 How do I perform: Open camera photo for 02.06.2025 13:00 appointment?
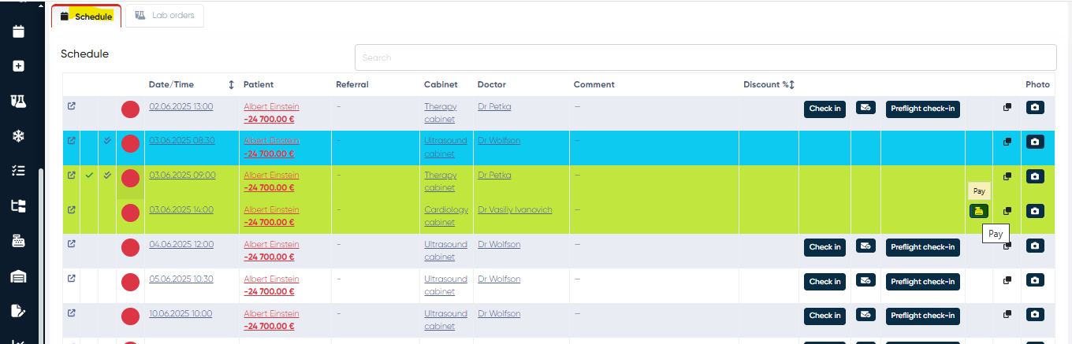click(1035, 107)
